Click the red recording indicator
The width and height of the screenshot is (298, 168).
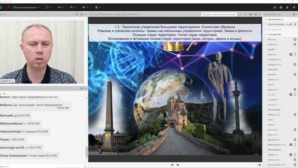(x=8, y=7)
